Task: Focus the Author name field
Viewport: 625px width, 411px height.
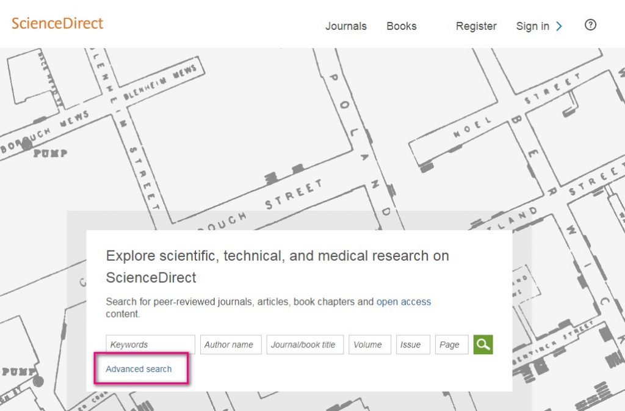Action: click(x=231, y=344)
